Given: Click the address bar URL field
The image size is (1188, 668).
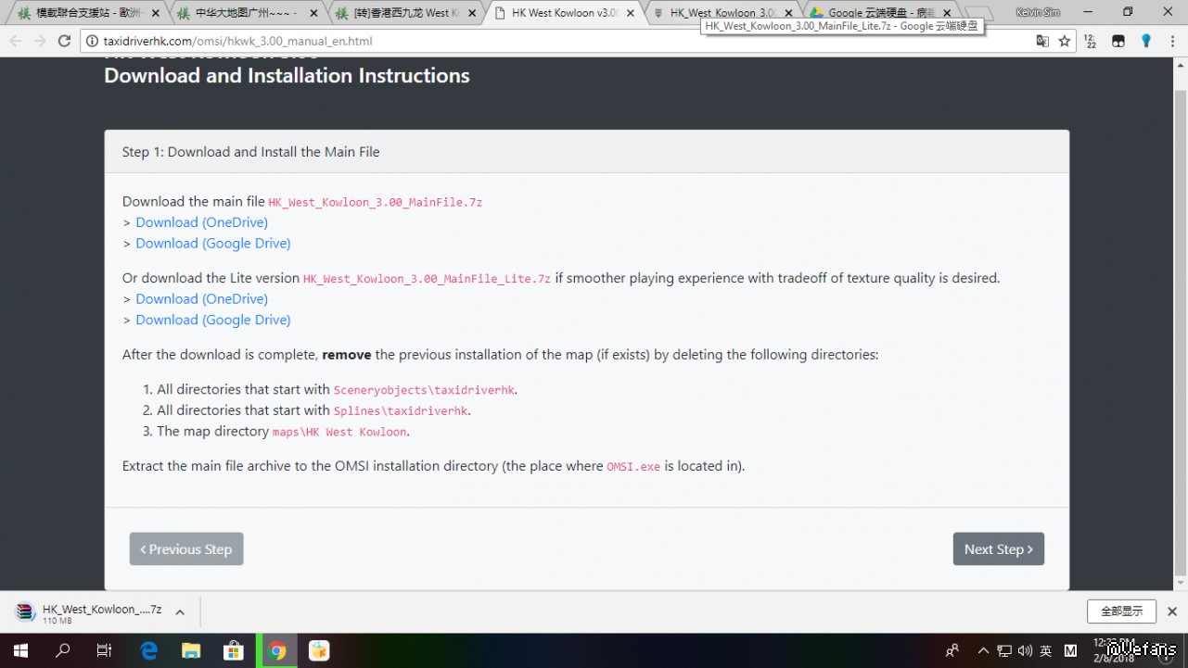Looking at the screenshot, I should (x=556, y=41).
